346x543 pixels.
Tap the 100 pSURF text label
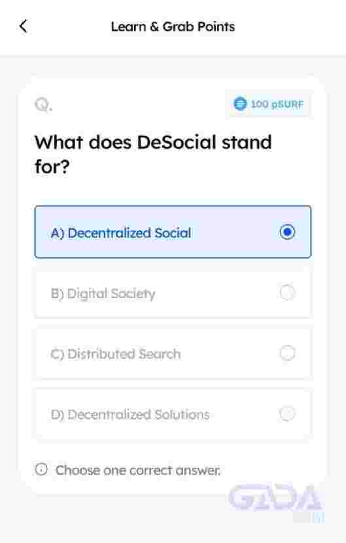(277, 104)
